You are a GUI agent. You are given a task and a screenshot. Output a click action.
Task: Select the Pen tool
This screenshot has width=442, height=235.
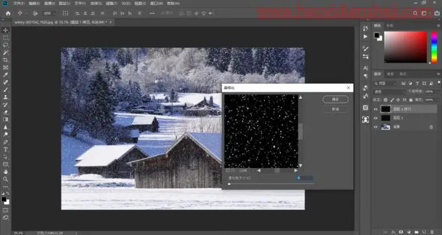coord(6,142)
